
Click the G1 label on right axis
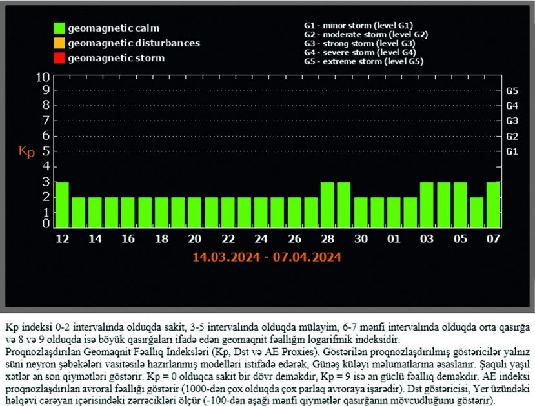512,151
